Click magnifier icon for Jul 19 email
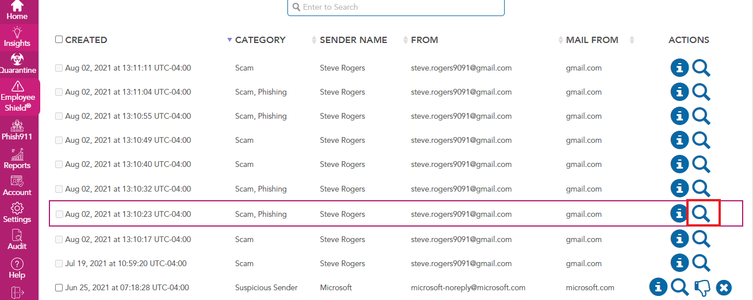The height and width of the screenshot is (300, 753). tap(701, 263)
